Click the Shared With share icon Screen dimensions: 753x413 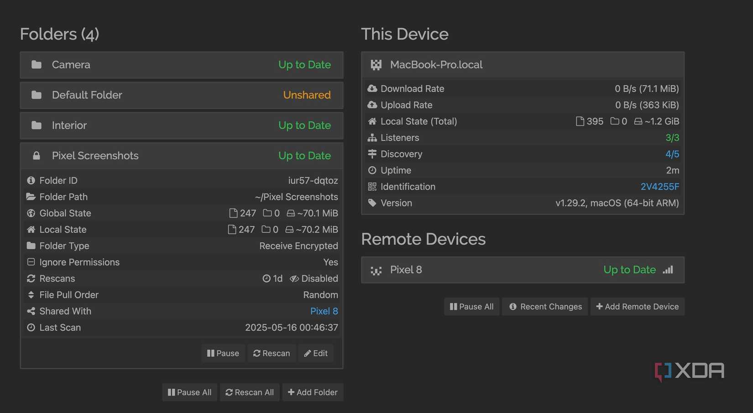point(31,311)
